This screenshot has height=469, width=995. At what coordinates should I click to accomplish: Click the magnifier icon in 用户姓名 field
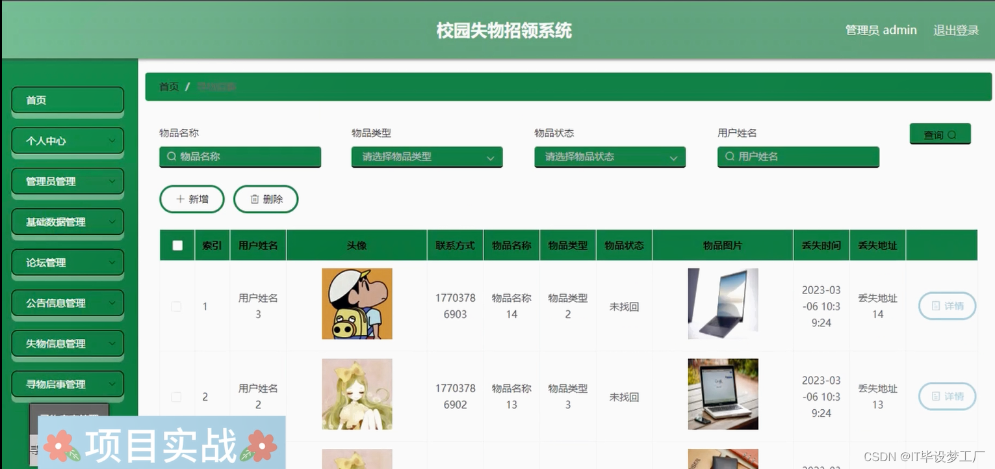[730, 157]
